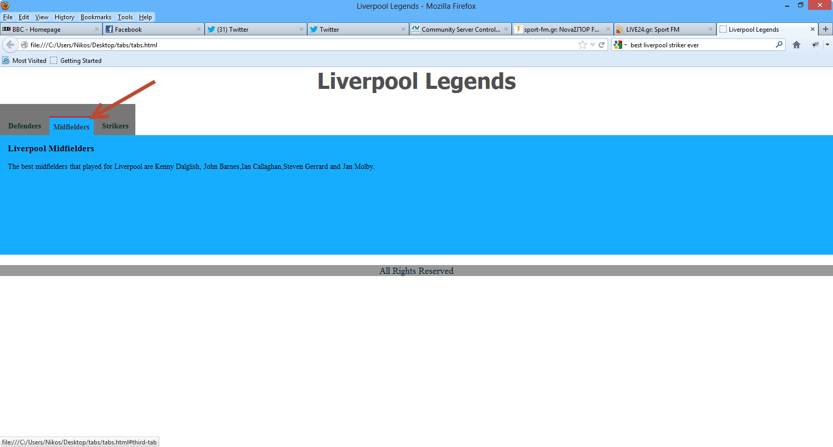
Task: Click the Most Visited bookmark icon
Action: coord(6,60)
